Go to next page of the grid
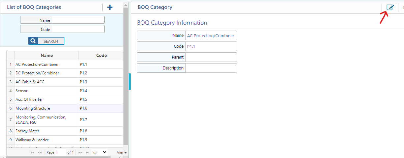The width and height of the screenshot is (404, 158). 80,152
